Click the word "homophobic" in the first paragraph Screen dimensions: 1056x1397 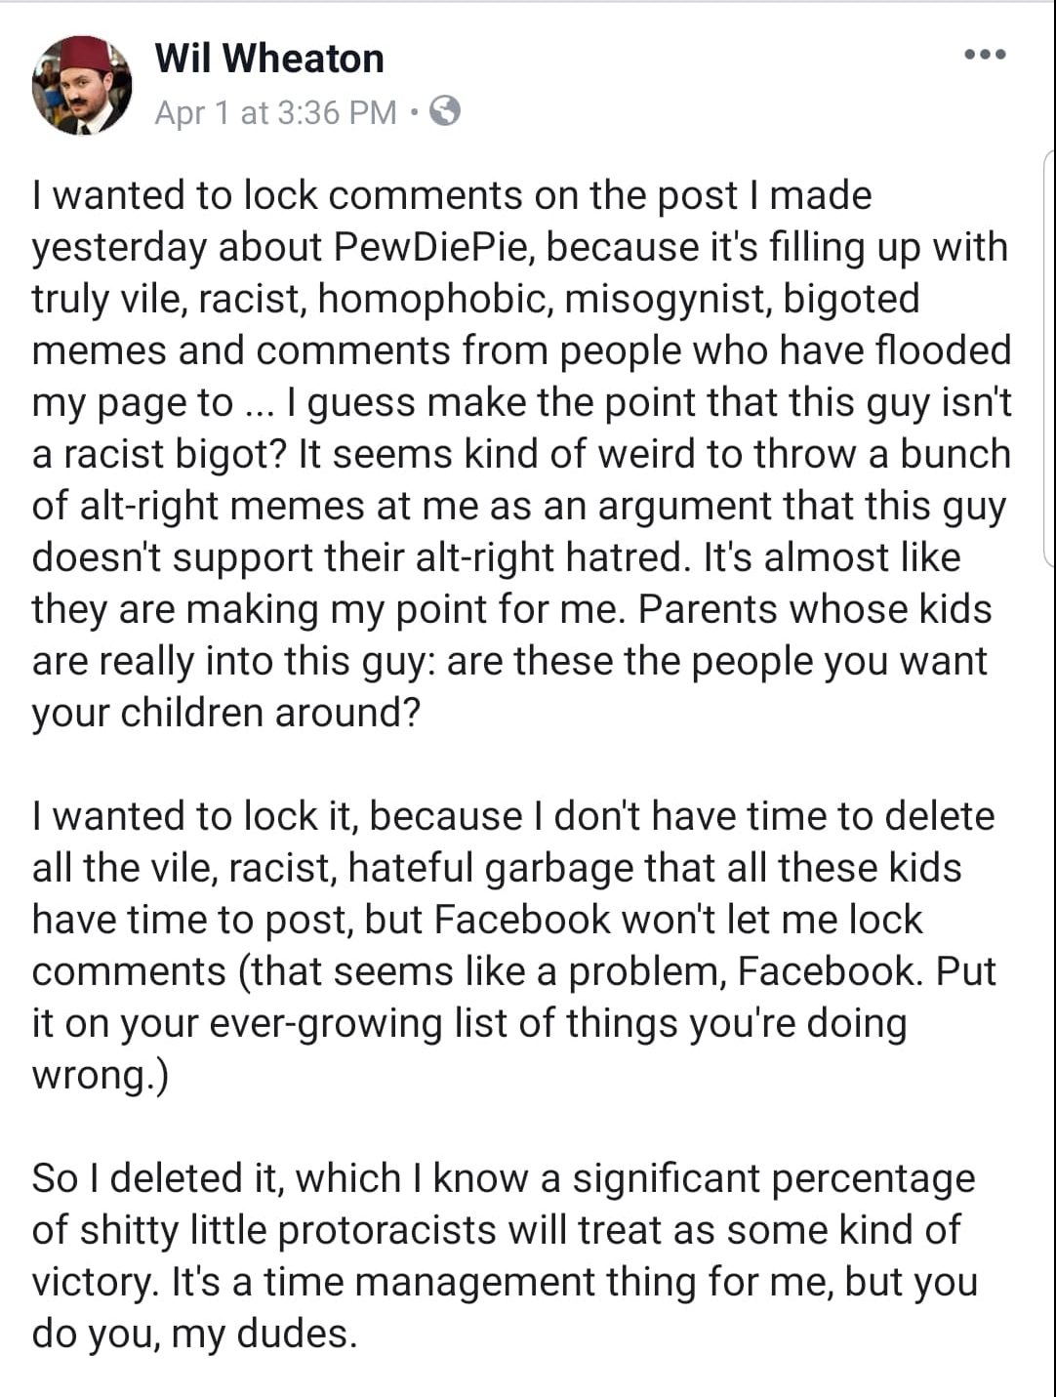click(x=439, y=300)
